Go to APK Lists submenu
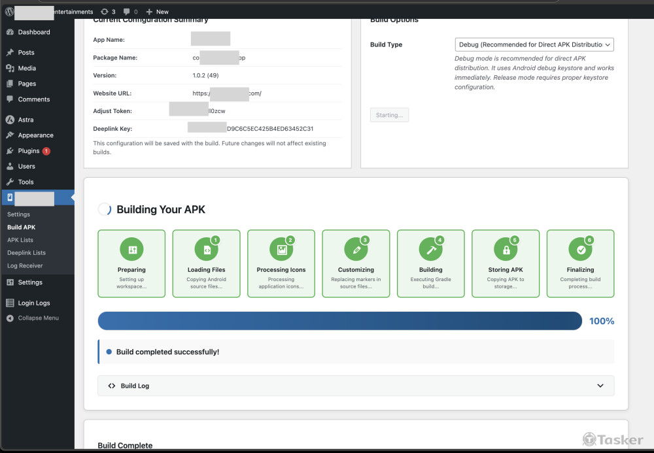Viewport: 654px width, 453px height. tap(20, 240)
